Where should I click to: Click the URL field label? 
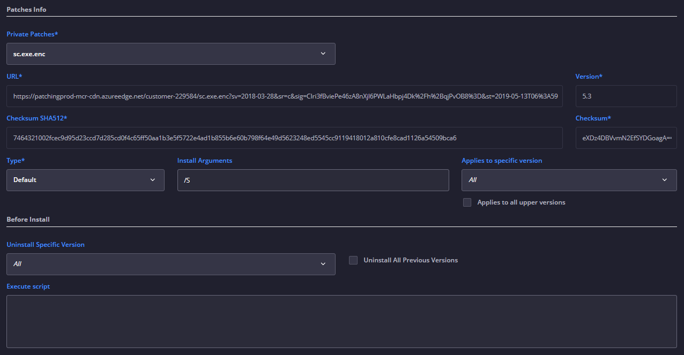coord(14,77)
